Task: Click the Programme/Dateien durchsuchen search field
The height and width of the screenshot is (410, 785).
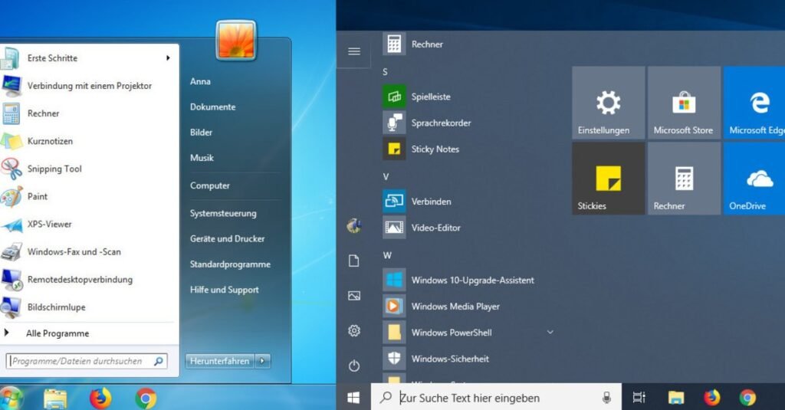Action: [x=80, y=361]
